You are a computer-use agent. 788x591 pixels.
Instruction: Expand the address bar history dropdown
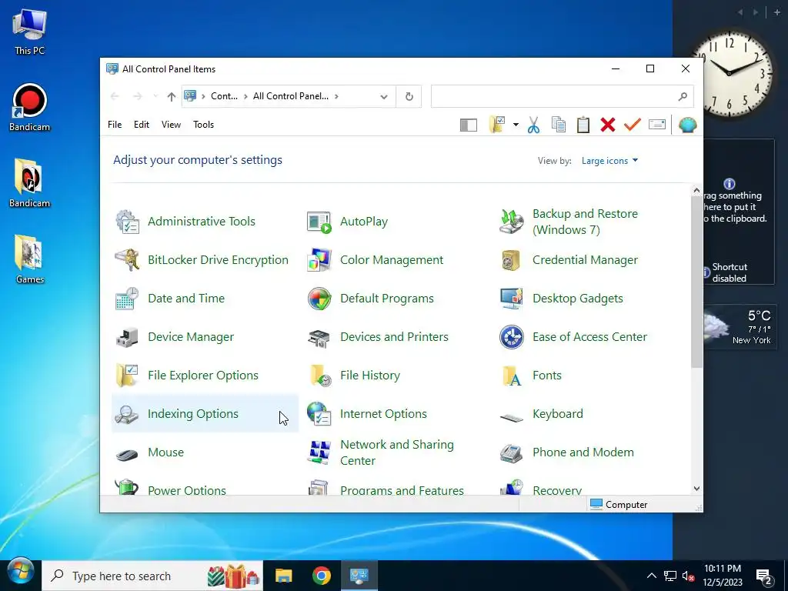click(x=384, y=96)
